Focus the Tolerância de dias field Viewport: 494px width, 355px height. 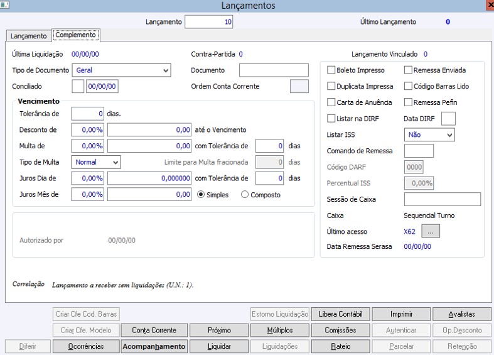[x=88, y=114]
